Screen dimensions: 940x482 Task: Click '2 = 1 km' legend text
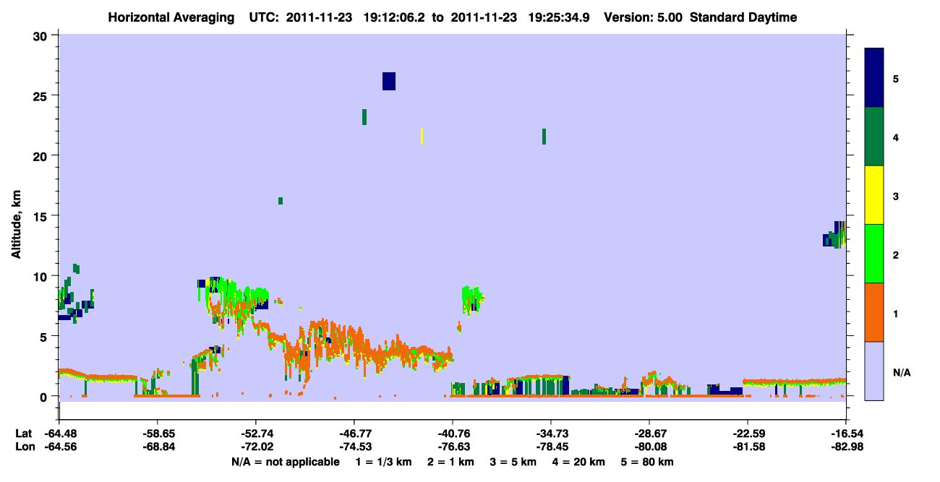[450, 462]
